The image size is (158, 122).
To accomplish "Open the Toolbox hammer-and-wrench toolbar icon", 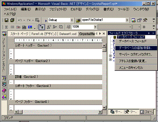I will pos(145,20).
